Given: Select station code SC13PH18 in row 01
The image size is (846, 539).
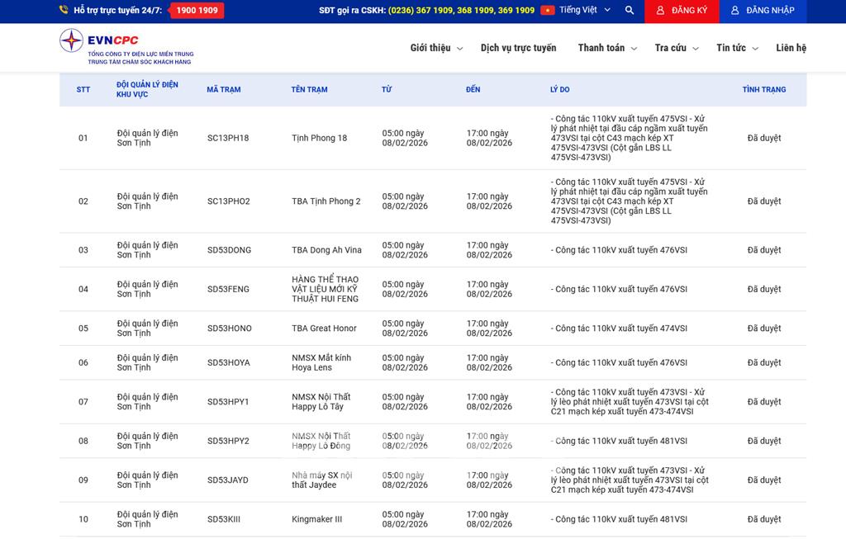Looking at the screenshot, I should click(228, 138).
